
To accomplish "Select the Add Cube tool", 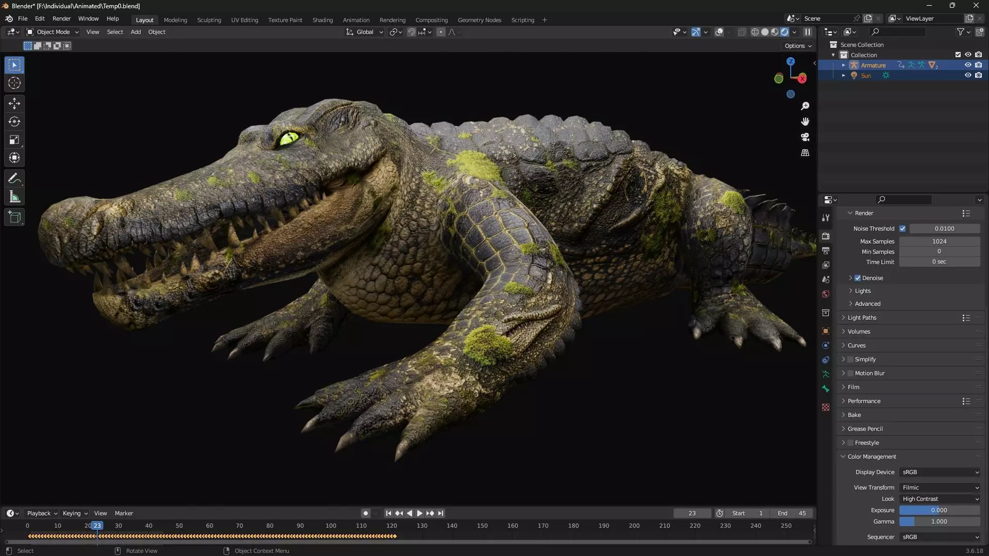I will pyautogui.click(x=14, y=217).
